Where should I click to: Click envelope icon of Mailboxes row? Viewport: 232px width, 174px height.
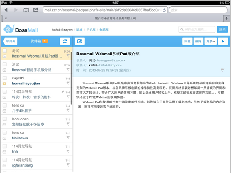tap(5, 138)
